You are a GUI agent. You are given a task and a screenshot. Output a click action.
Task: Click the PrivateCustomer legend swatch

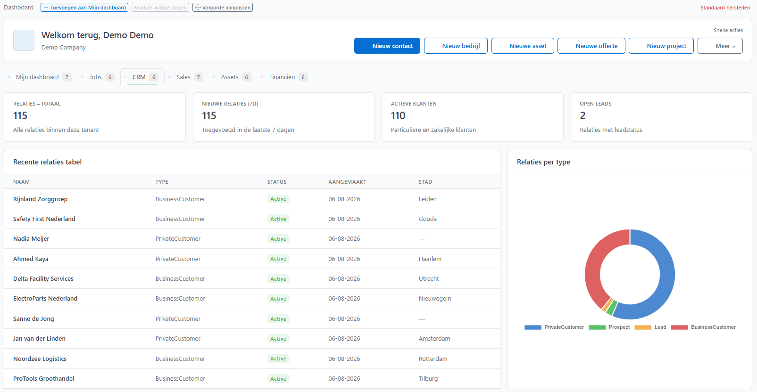[x=533, y=327]
